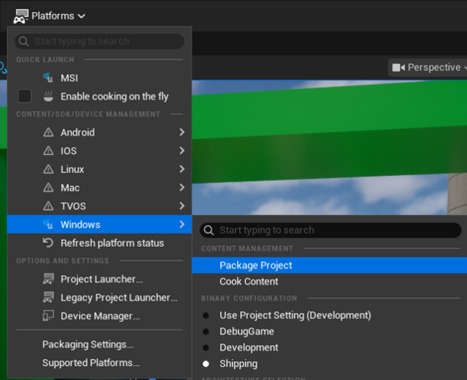Click the Project Launcher icon

[x=48, y=279]
